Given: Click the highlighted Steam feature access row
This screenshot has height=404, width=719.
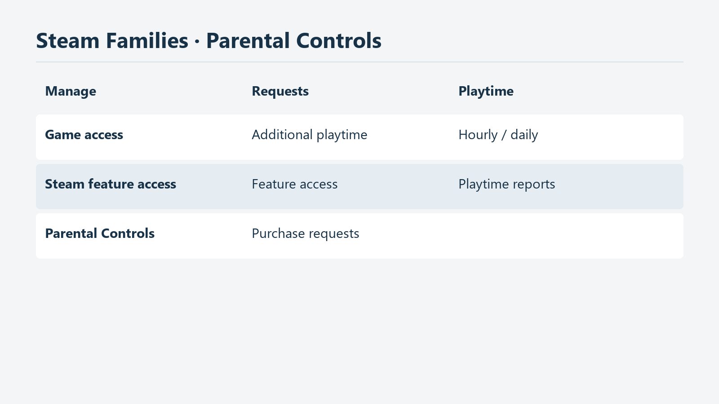Looking at the screenshot, I should click(359, 186).
